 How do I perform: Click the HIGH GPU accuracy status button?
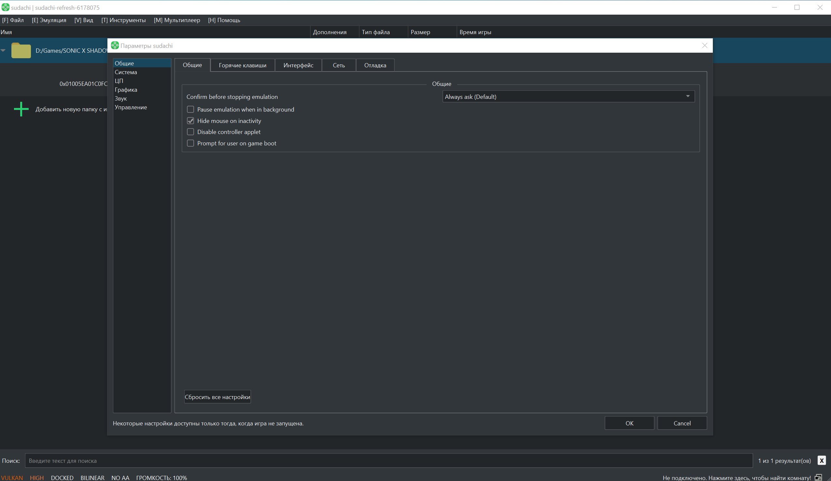[x=36, y=478]
